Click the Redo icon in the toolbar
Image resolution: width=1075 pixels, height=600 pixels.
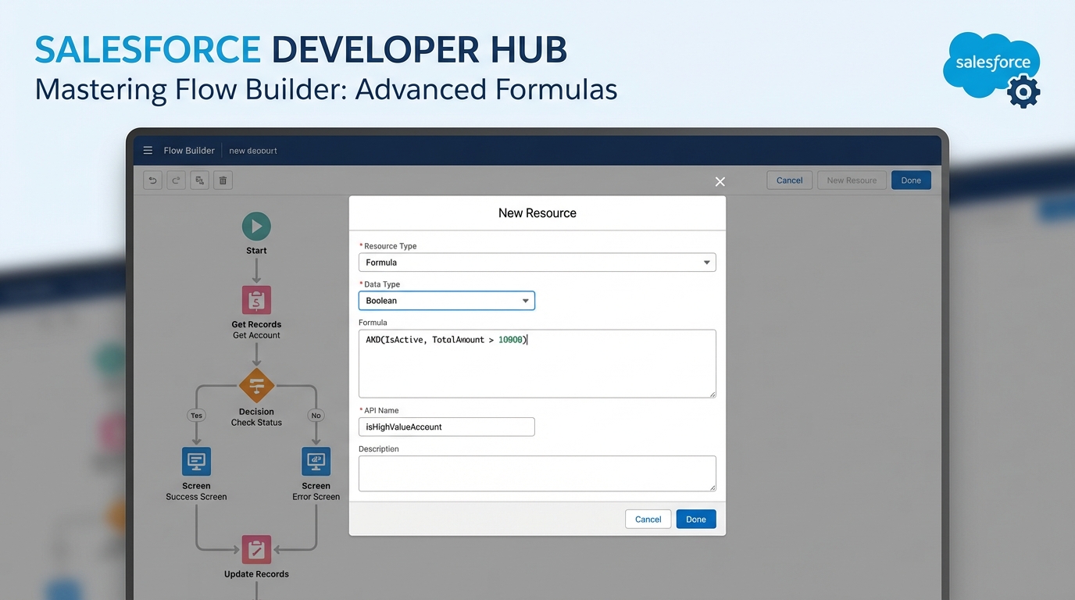176,180
